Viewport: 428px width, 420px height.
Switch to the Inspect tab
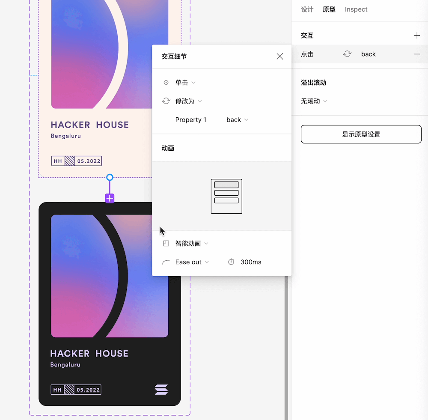[x=356, y=9]
